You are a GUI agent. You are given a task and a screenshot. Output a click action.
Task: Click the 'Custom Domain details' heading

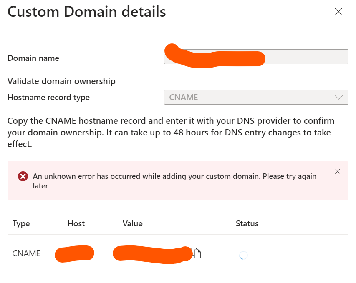pos(86,12)
